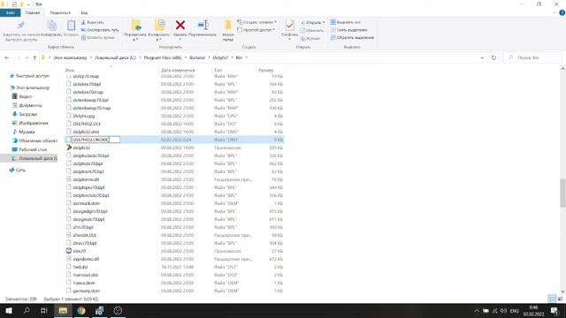Screen dimensions: 566x318
Task: Click Delphi7 in the address breadcrumb
Action: pos(220,57)
